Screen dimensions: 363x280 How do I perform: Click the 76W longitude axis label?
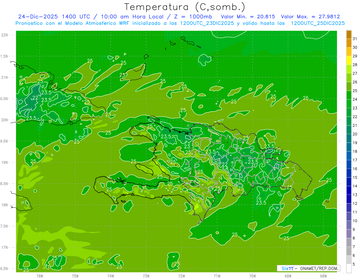(40, 276)
